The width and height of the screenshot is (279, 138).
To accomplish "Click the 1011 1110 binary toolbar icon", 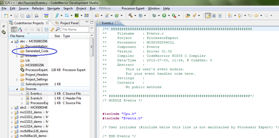I will 67,16.
